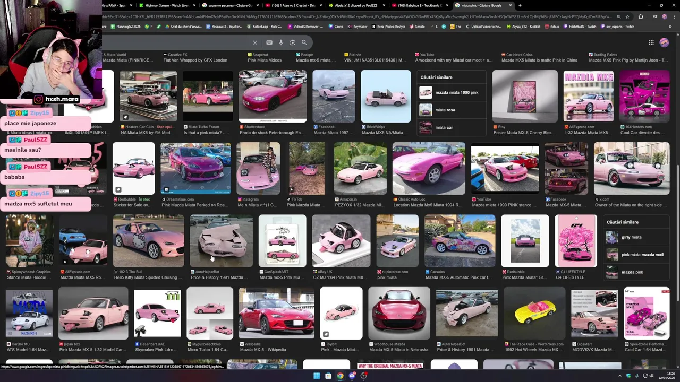Click the Chrome taskbar icon
The image size is (680, 382).
[x=340, y=376]
